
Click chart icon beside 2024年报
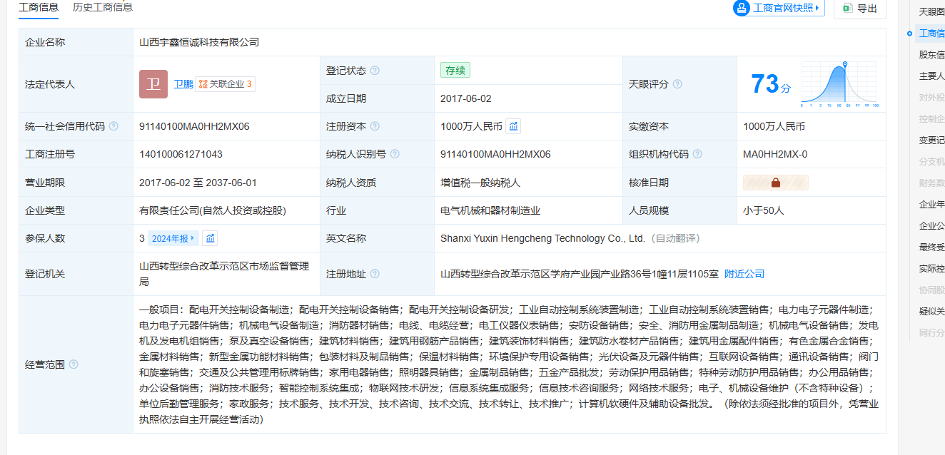(210, 238)
